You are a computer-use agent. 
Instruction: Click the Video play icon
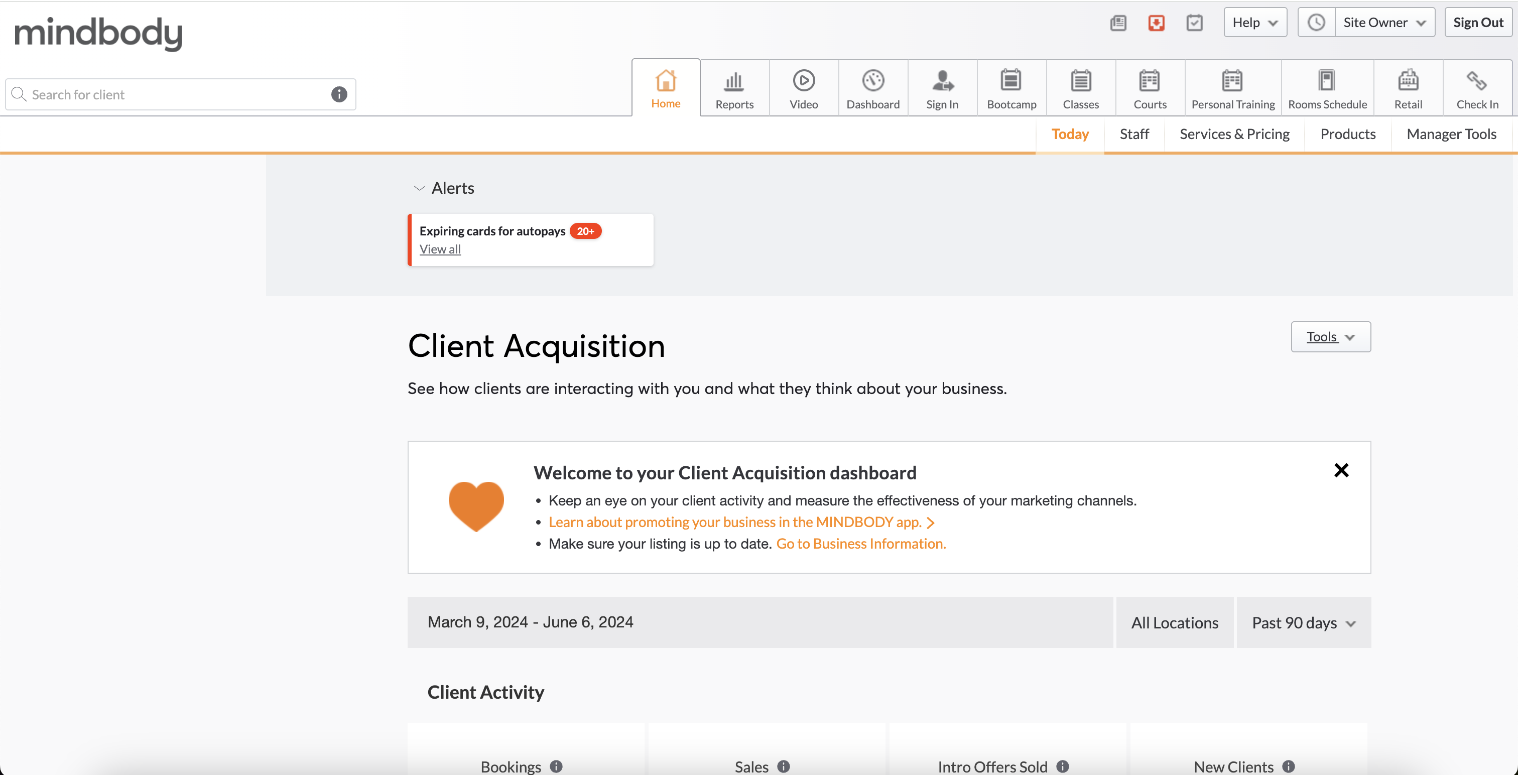coord(803,81)
